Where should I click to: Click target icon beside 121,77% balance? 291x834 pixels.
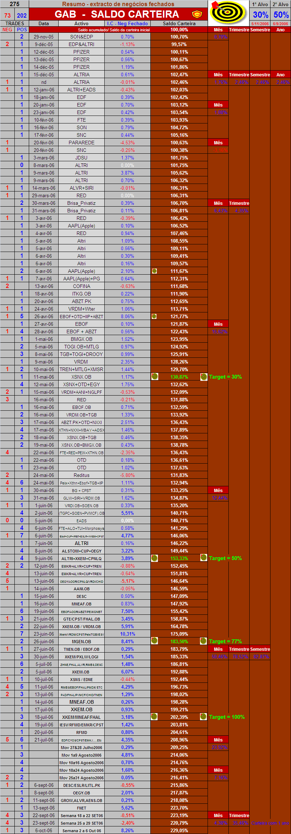pos(154,316)
